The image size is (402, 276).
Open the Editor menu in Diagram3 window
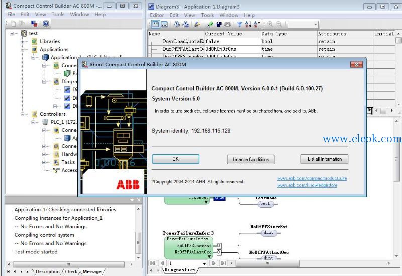tap(157, 15)
